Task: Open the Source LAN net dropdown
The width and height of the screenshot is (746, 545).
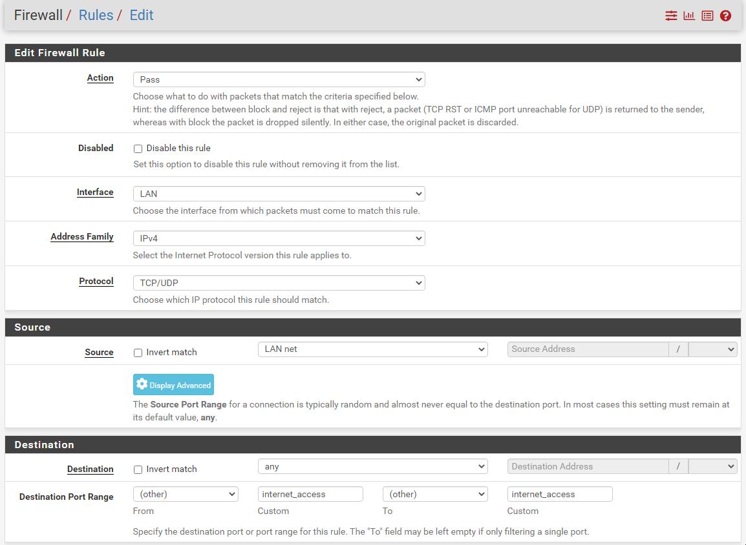Action: point(372,349)
